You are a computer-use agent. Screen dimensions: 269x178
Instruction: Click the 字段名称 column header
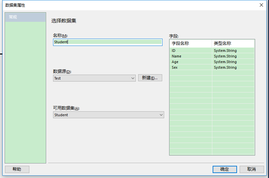point(191,44)
